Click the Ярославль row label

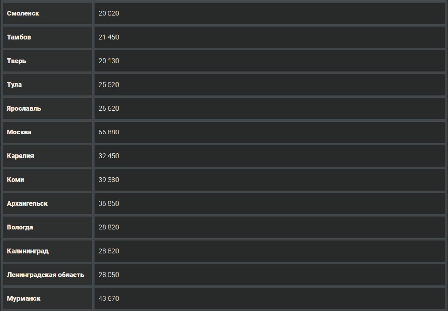tap(24, 109)
